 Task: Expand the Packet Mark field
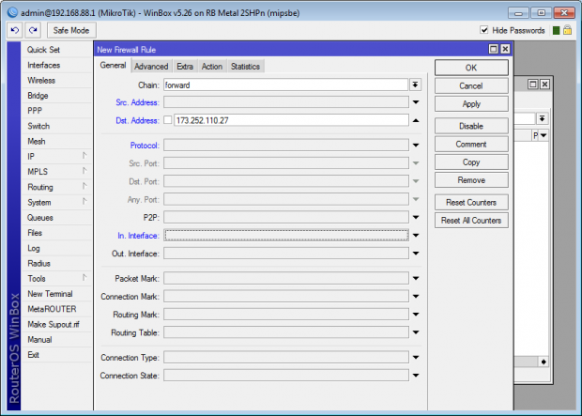tap(416, 278)
